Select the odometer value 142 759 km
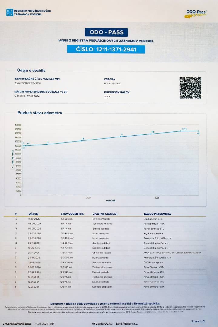This screenshot has height=327, width=218. point(67,248)
